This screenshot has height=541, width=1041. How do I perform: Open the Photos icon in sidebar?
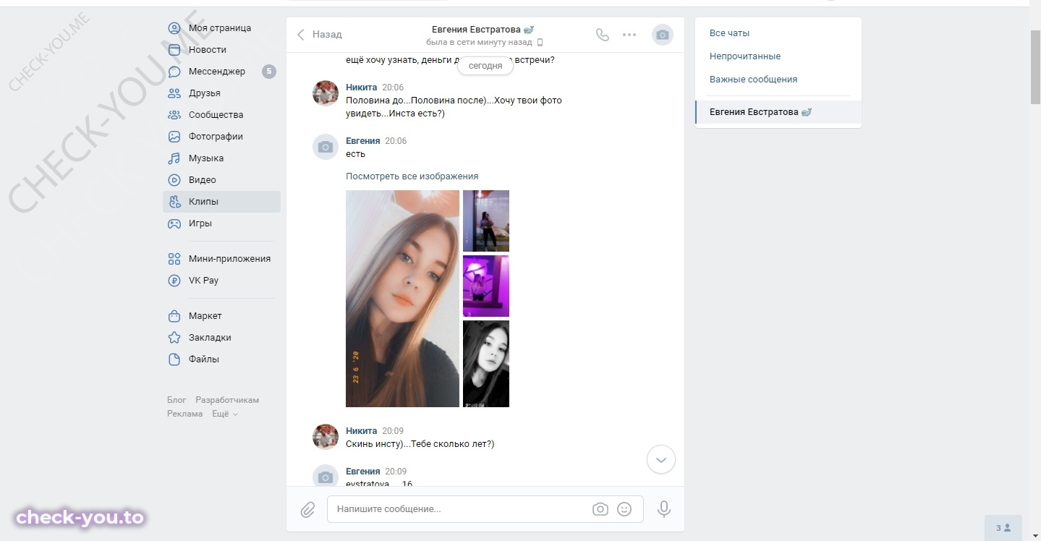174,137
